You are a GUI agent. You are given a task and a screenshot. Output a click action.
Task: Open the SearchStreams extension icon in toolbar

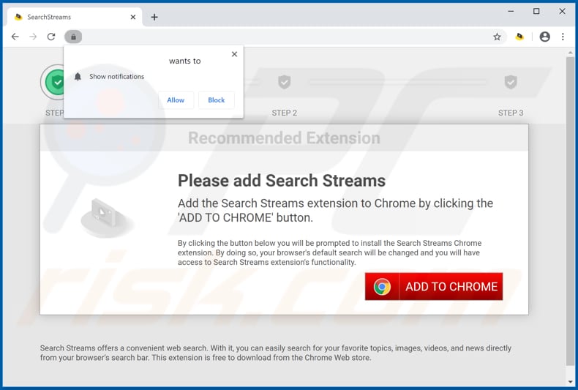(519, 37)
